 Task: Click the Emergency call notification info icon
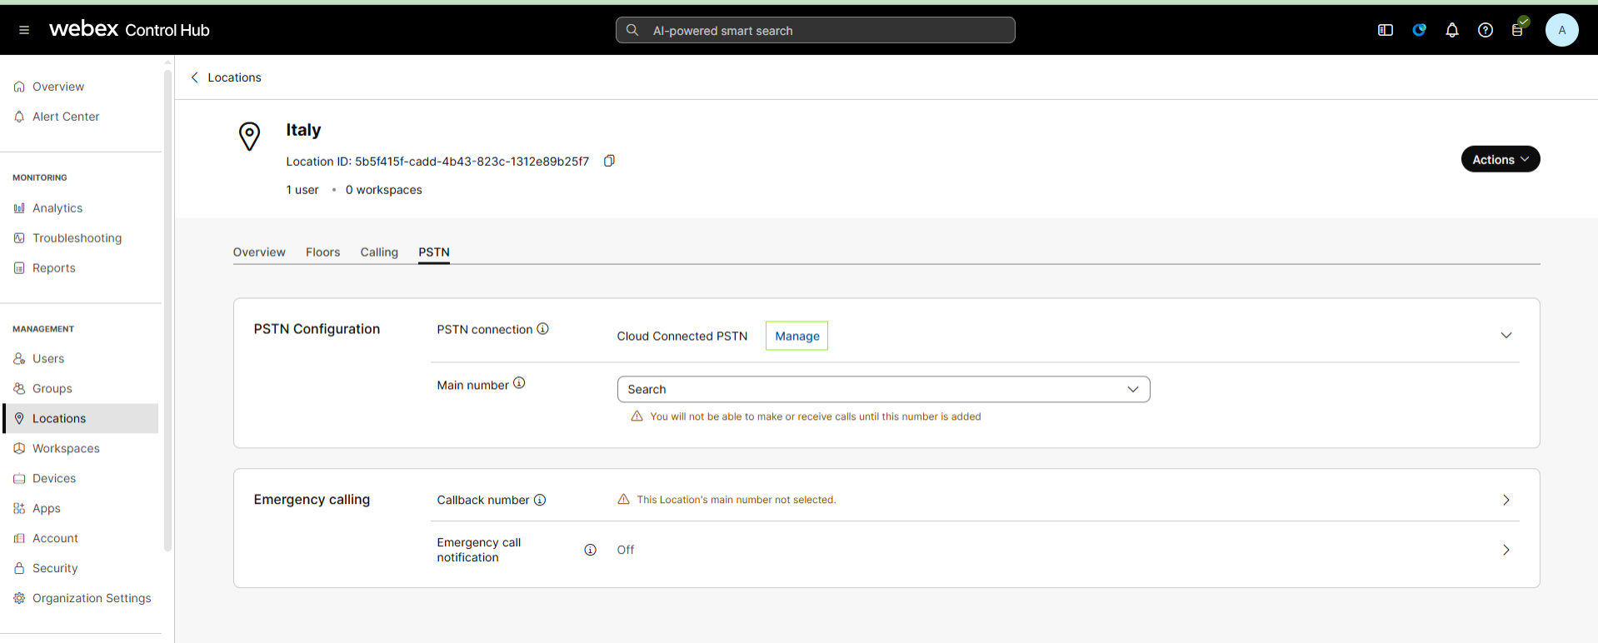(590, 550)
